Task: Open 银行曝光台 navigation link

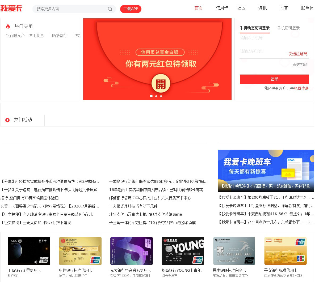Action: click(x=15, y=36)
